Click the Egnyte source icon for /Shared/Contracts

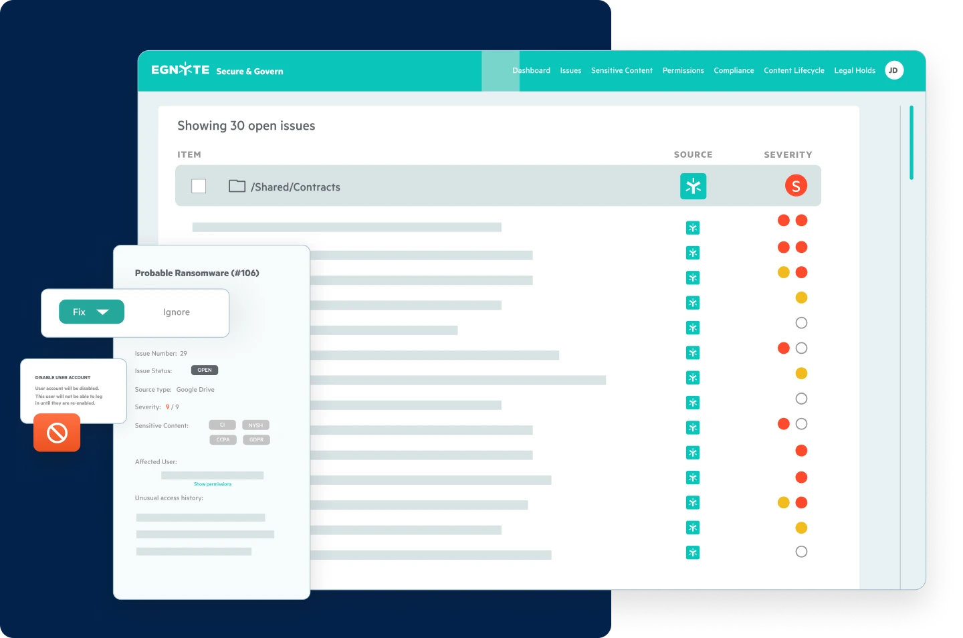click(693, 186)
